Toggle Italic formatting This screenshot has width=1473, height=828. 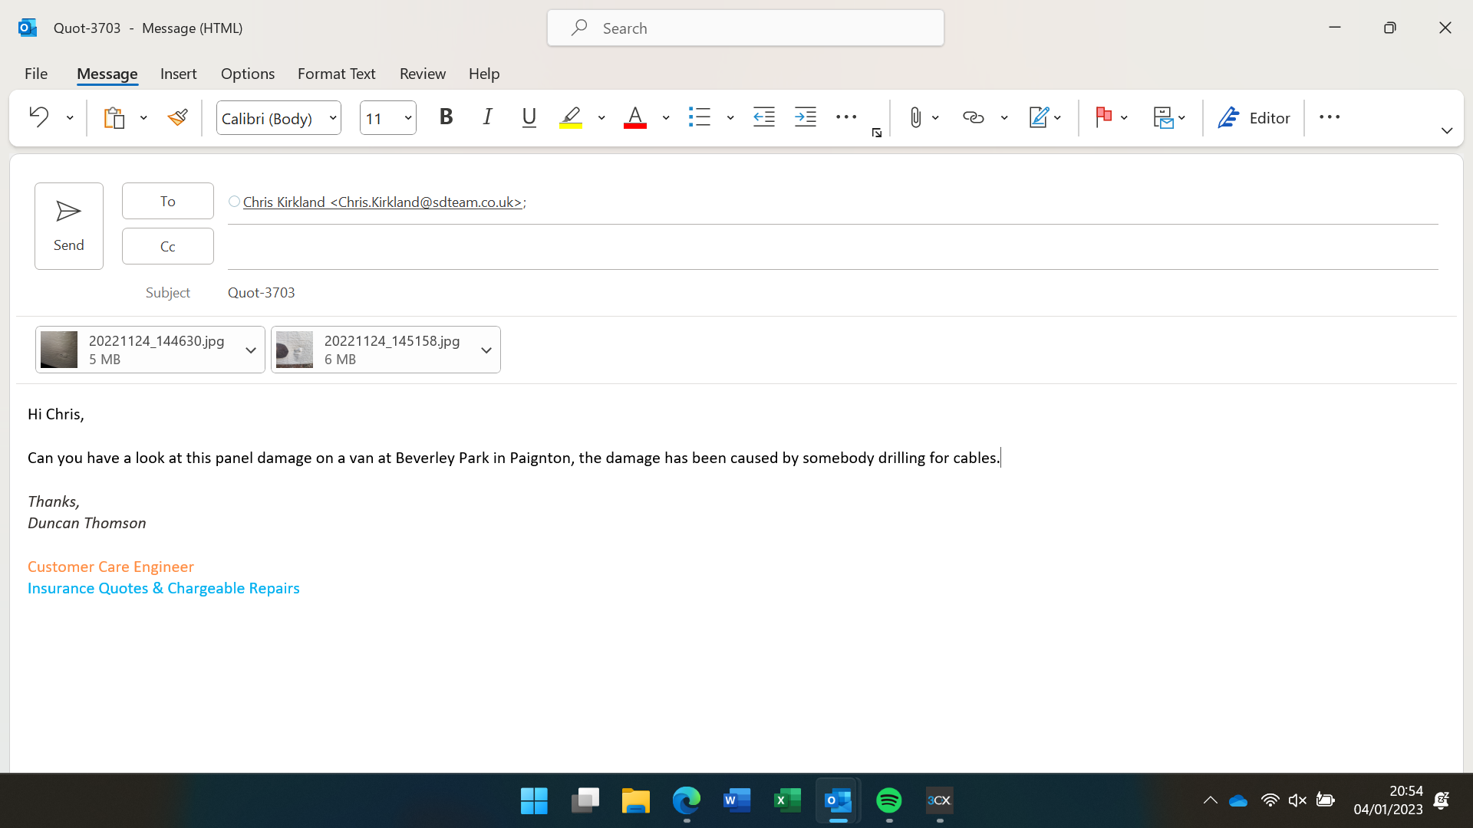487,117
